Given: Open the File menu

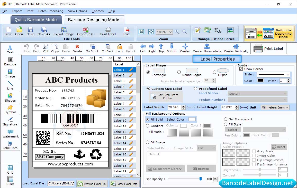Looking at the screenshot, I should pyautogui.click(x=5, y=11).
